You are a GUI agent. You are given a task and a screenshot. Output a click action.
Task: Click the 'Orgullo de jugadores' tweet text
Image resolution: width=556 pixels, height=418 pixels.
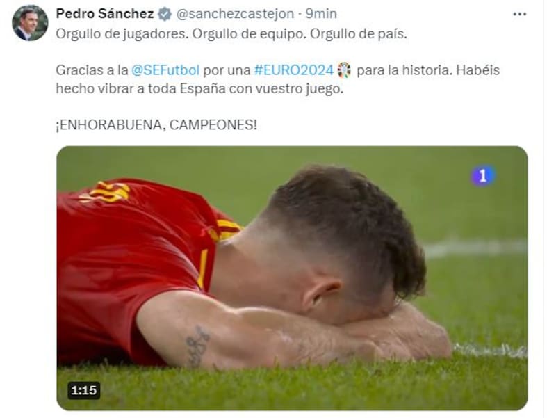pos(120,34)
